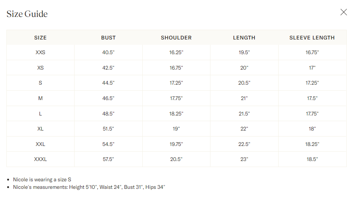This screenshot has height=202, width=352.
Task: Click the Size Guide heading
Action: coord(27,14)
